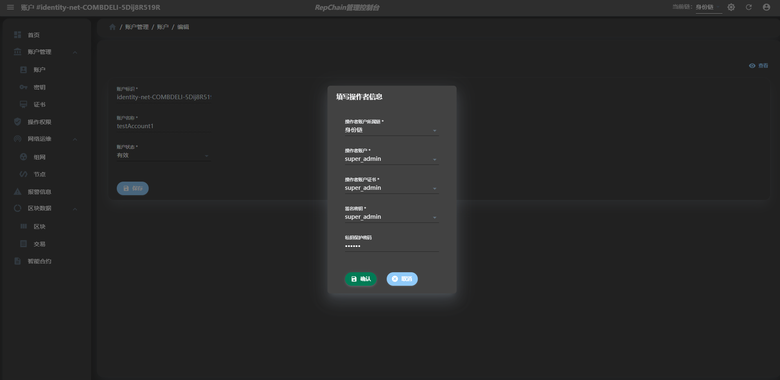Open the 操作者账户证书 dropdown
780x380 pixels.
(392, 188)
